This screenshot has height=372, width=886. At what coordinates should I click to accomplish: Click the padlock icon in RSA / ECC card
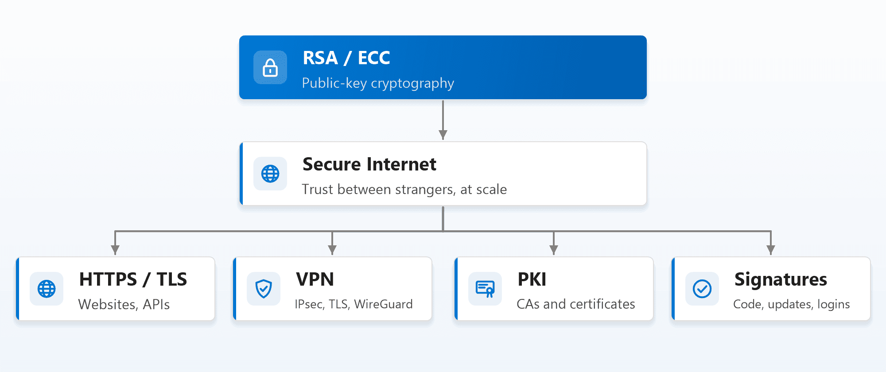[270, 67]
